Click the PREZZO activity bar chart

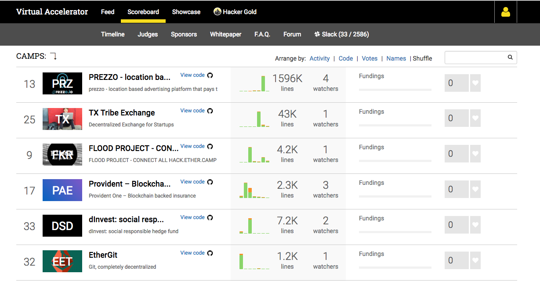254,83
